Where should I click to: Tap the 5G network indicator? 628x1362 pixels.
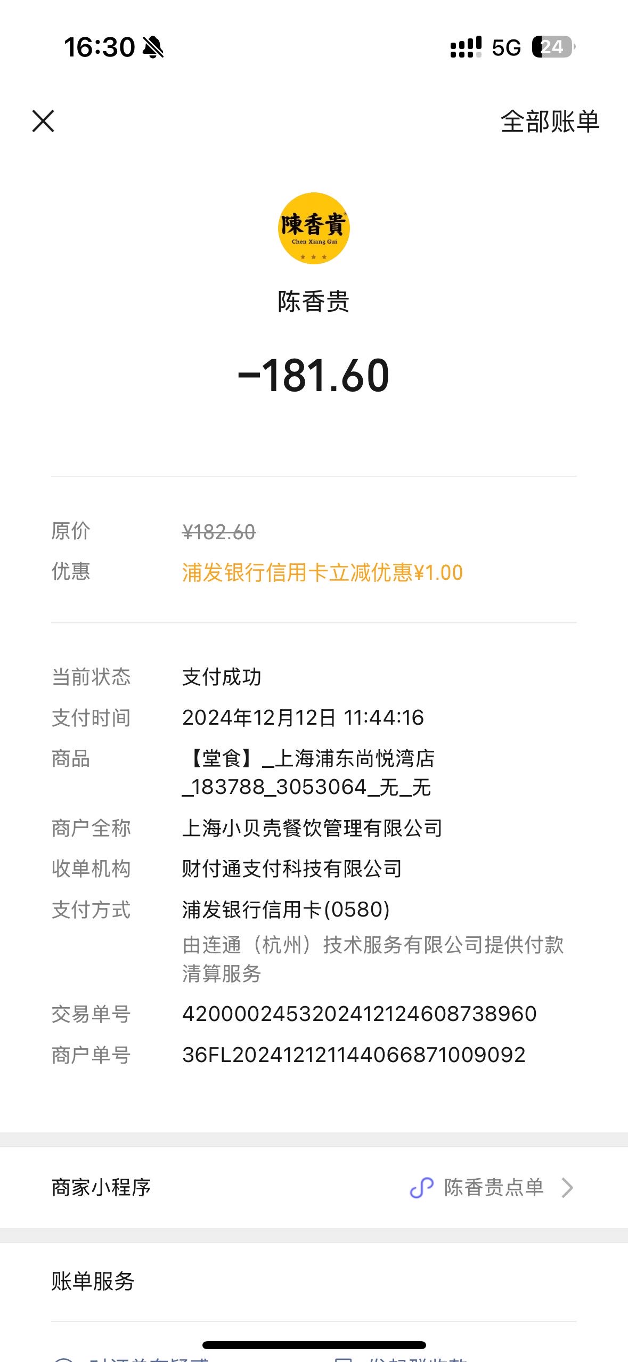point(506,47)
